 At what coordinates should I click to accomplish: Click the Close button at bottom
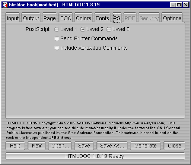[174, 146]
